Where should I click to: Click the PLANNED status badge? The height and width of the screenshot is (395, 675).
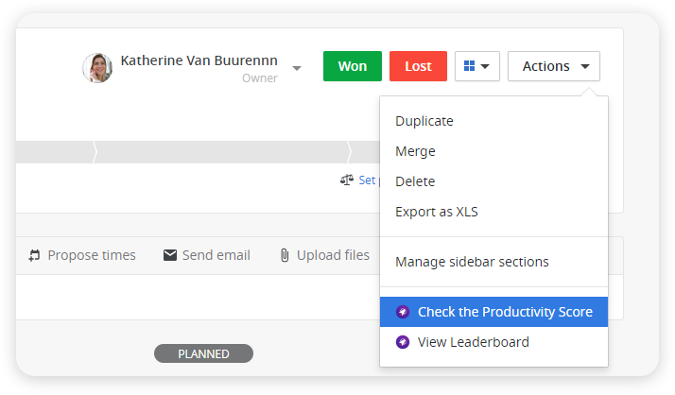(203, 353)
